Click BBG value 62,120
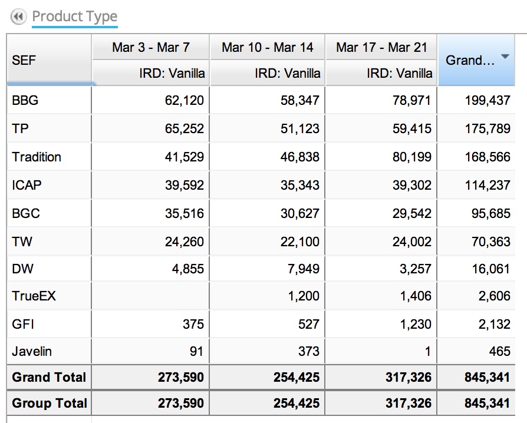This screenshot has height=423, width=527. (x=184, y=100)
